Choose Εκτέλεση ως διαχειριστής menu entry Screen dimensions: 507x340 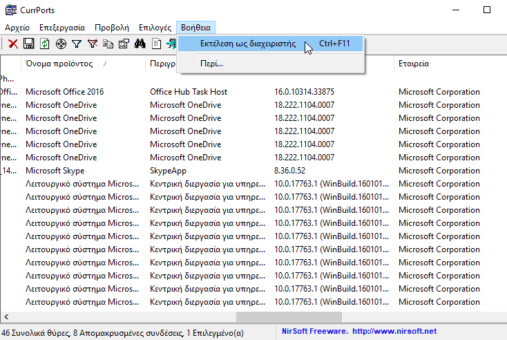coord(270,44)
